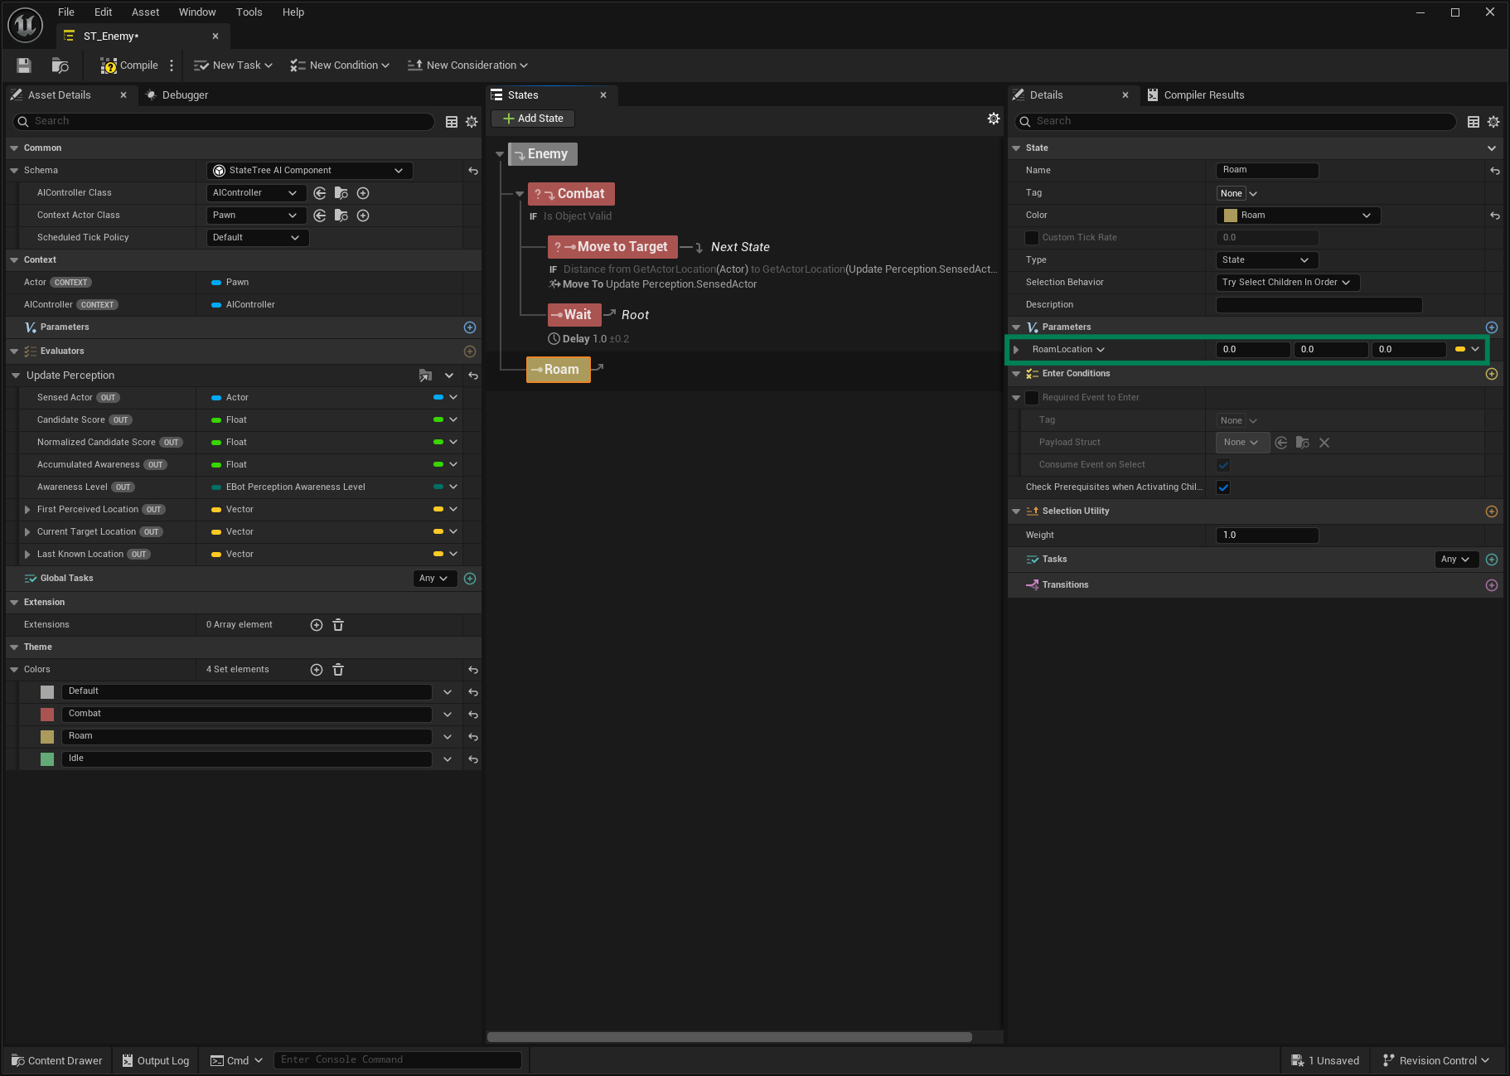Image resolution: width=1510 pixels, height=1076 pixels.
Task: Open States panel settings gear
Action: pyautogui.click(x=993, y=119)
